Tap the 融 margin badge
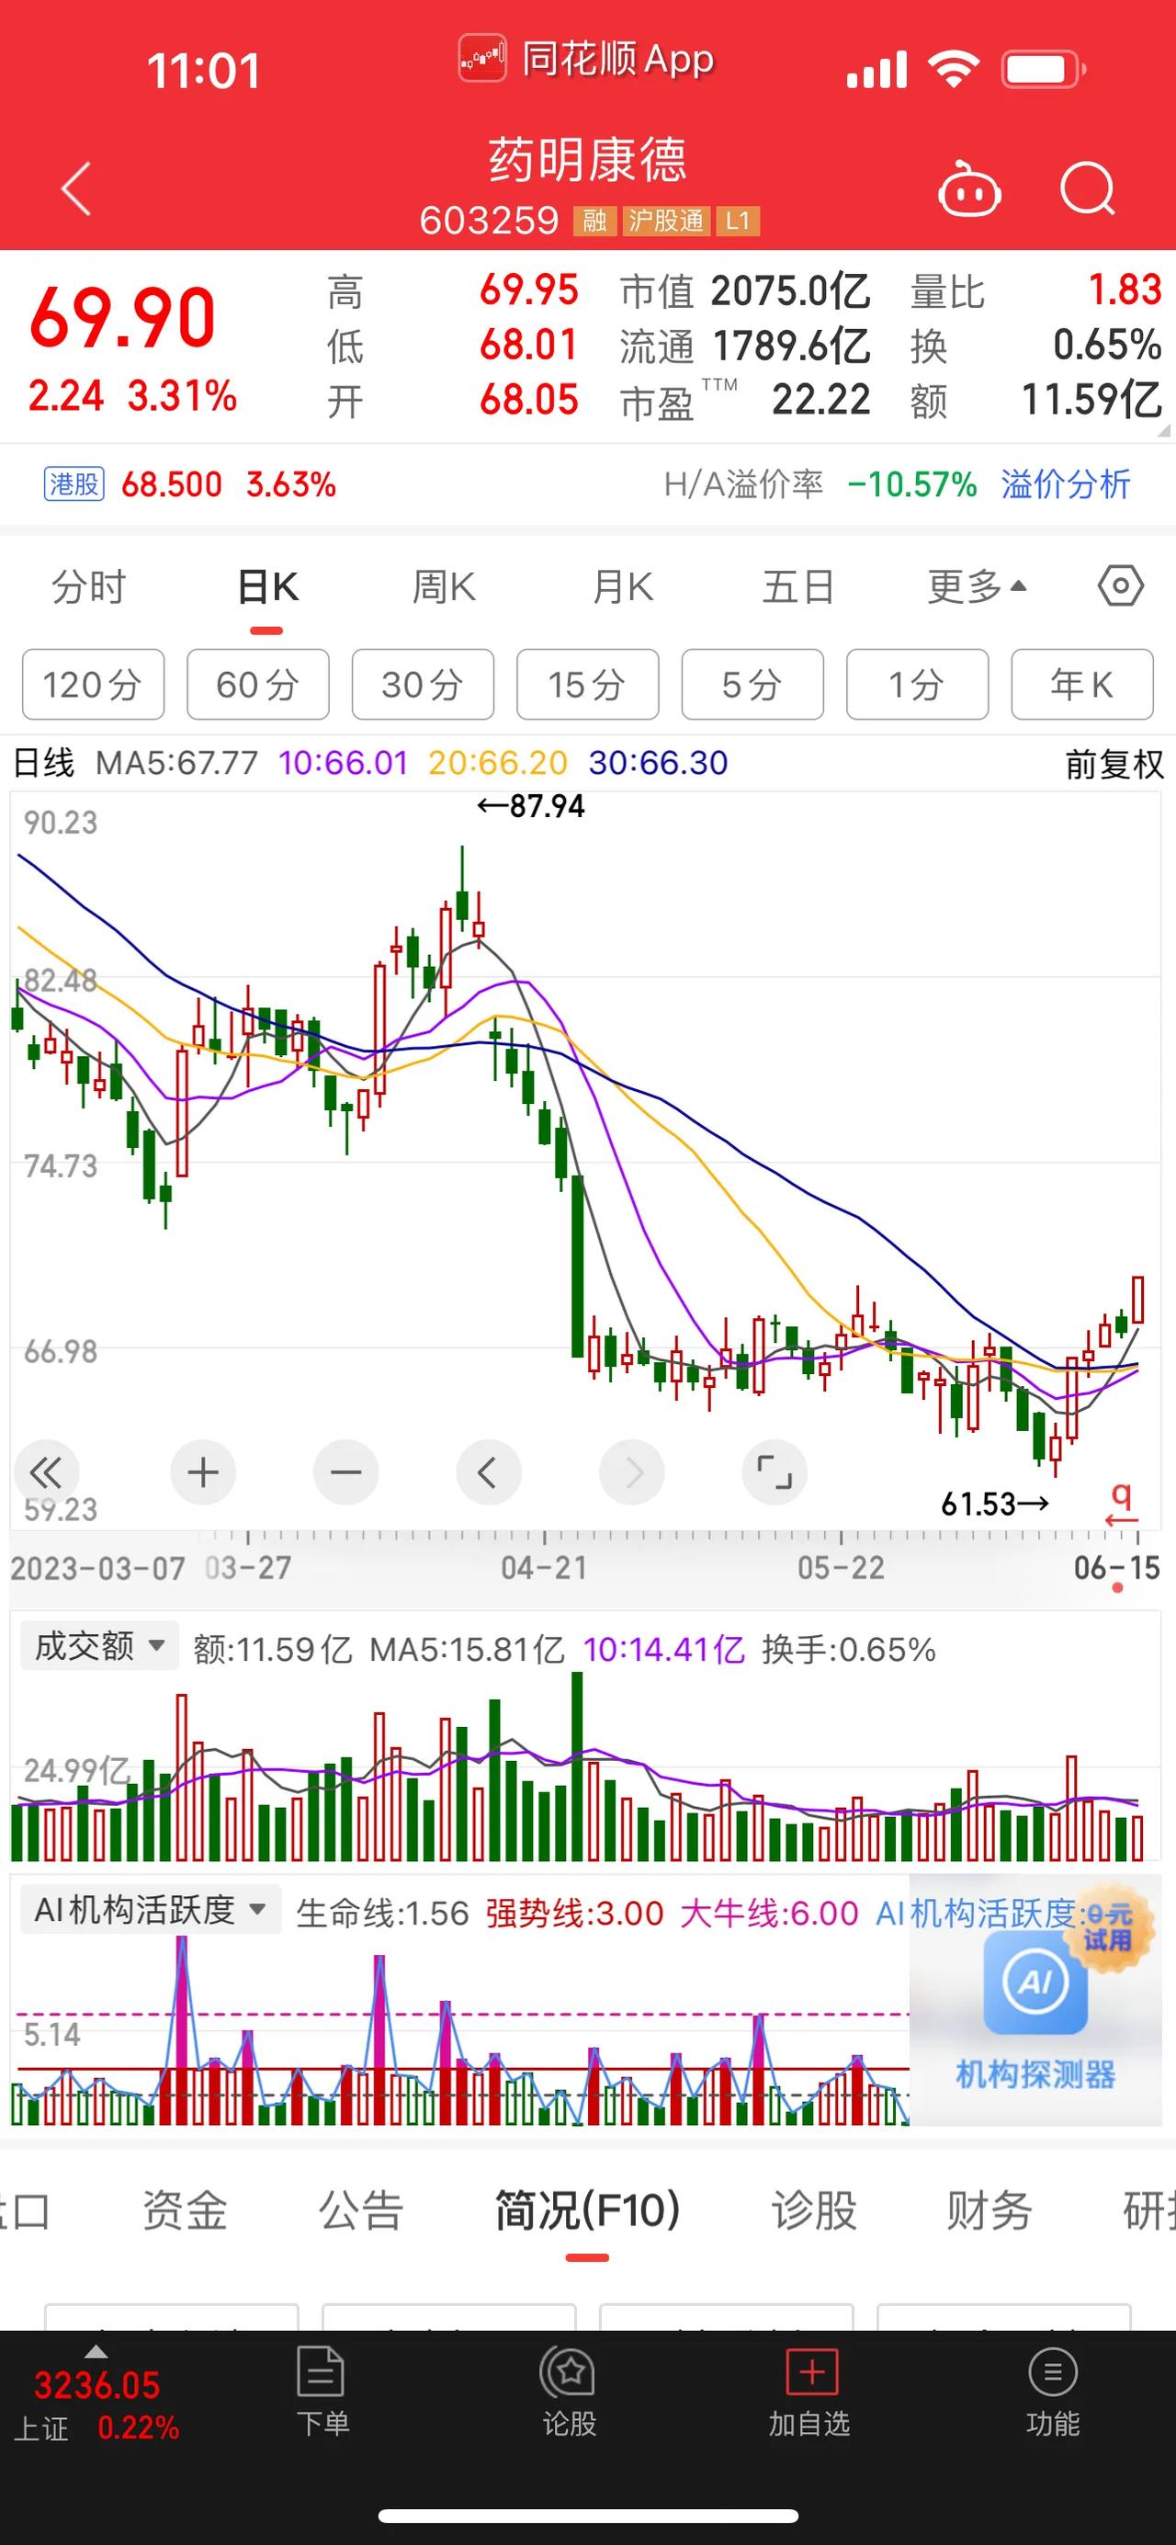1176x2545 pixels. 594,221
